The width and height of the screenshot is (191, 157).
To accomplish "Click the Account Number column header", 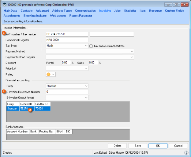I will (x=17, y=131).
